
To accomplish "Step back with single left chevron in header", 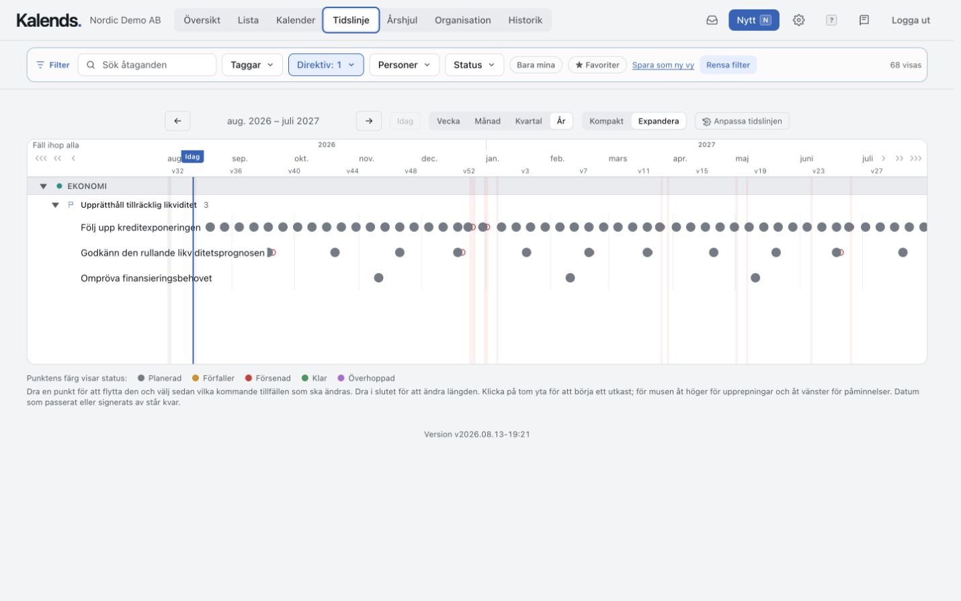I will coord(73,159).
